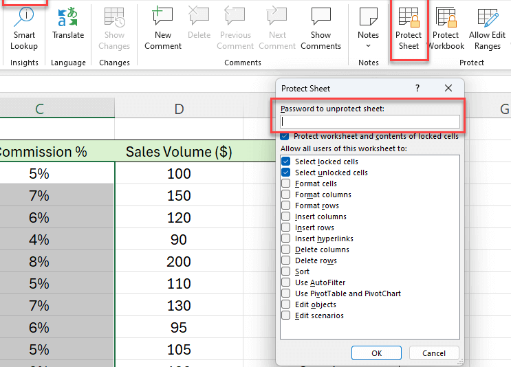Click the Protect Sheet ribbon button
The height and width of the screenshot is (367, 511).
pyautogui.click(x=409, y=28)
